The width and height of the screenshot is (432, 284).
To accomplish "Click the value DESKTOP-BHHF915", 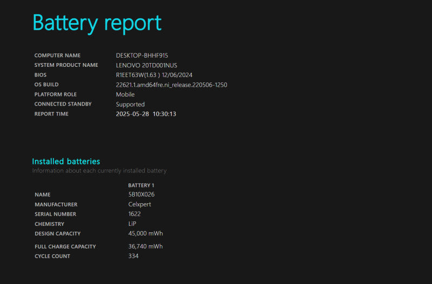I will (x=142, y=56).
